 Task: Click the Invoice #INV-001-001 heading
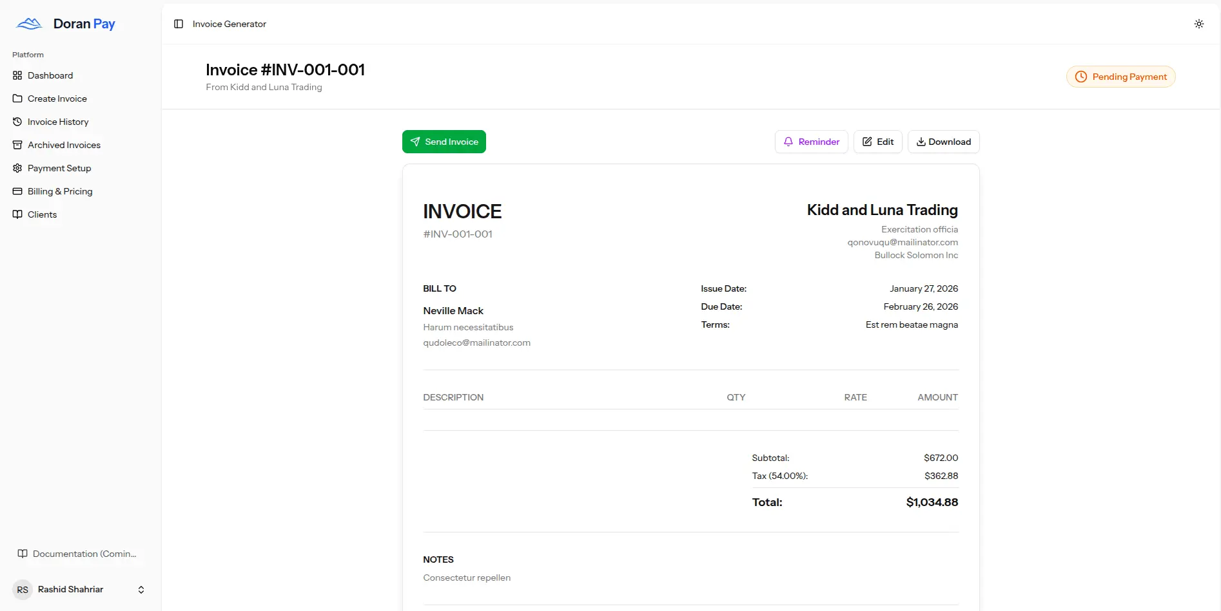point(286,70)
